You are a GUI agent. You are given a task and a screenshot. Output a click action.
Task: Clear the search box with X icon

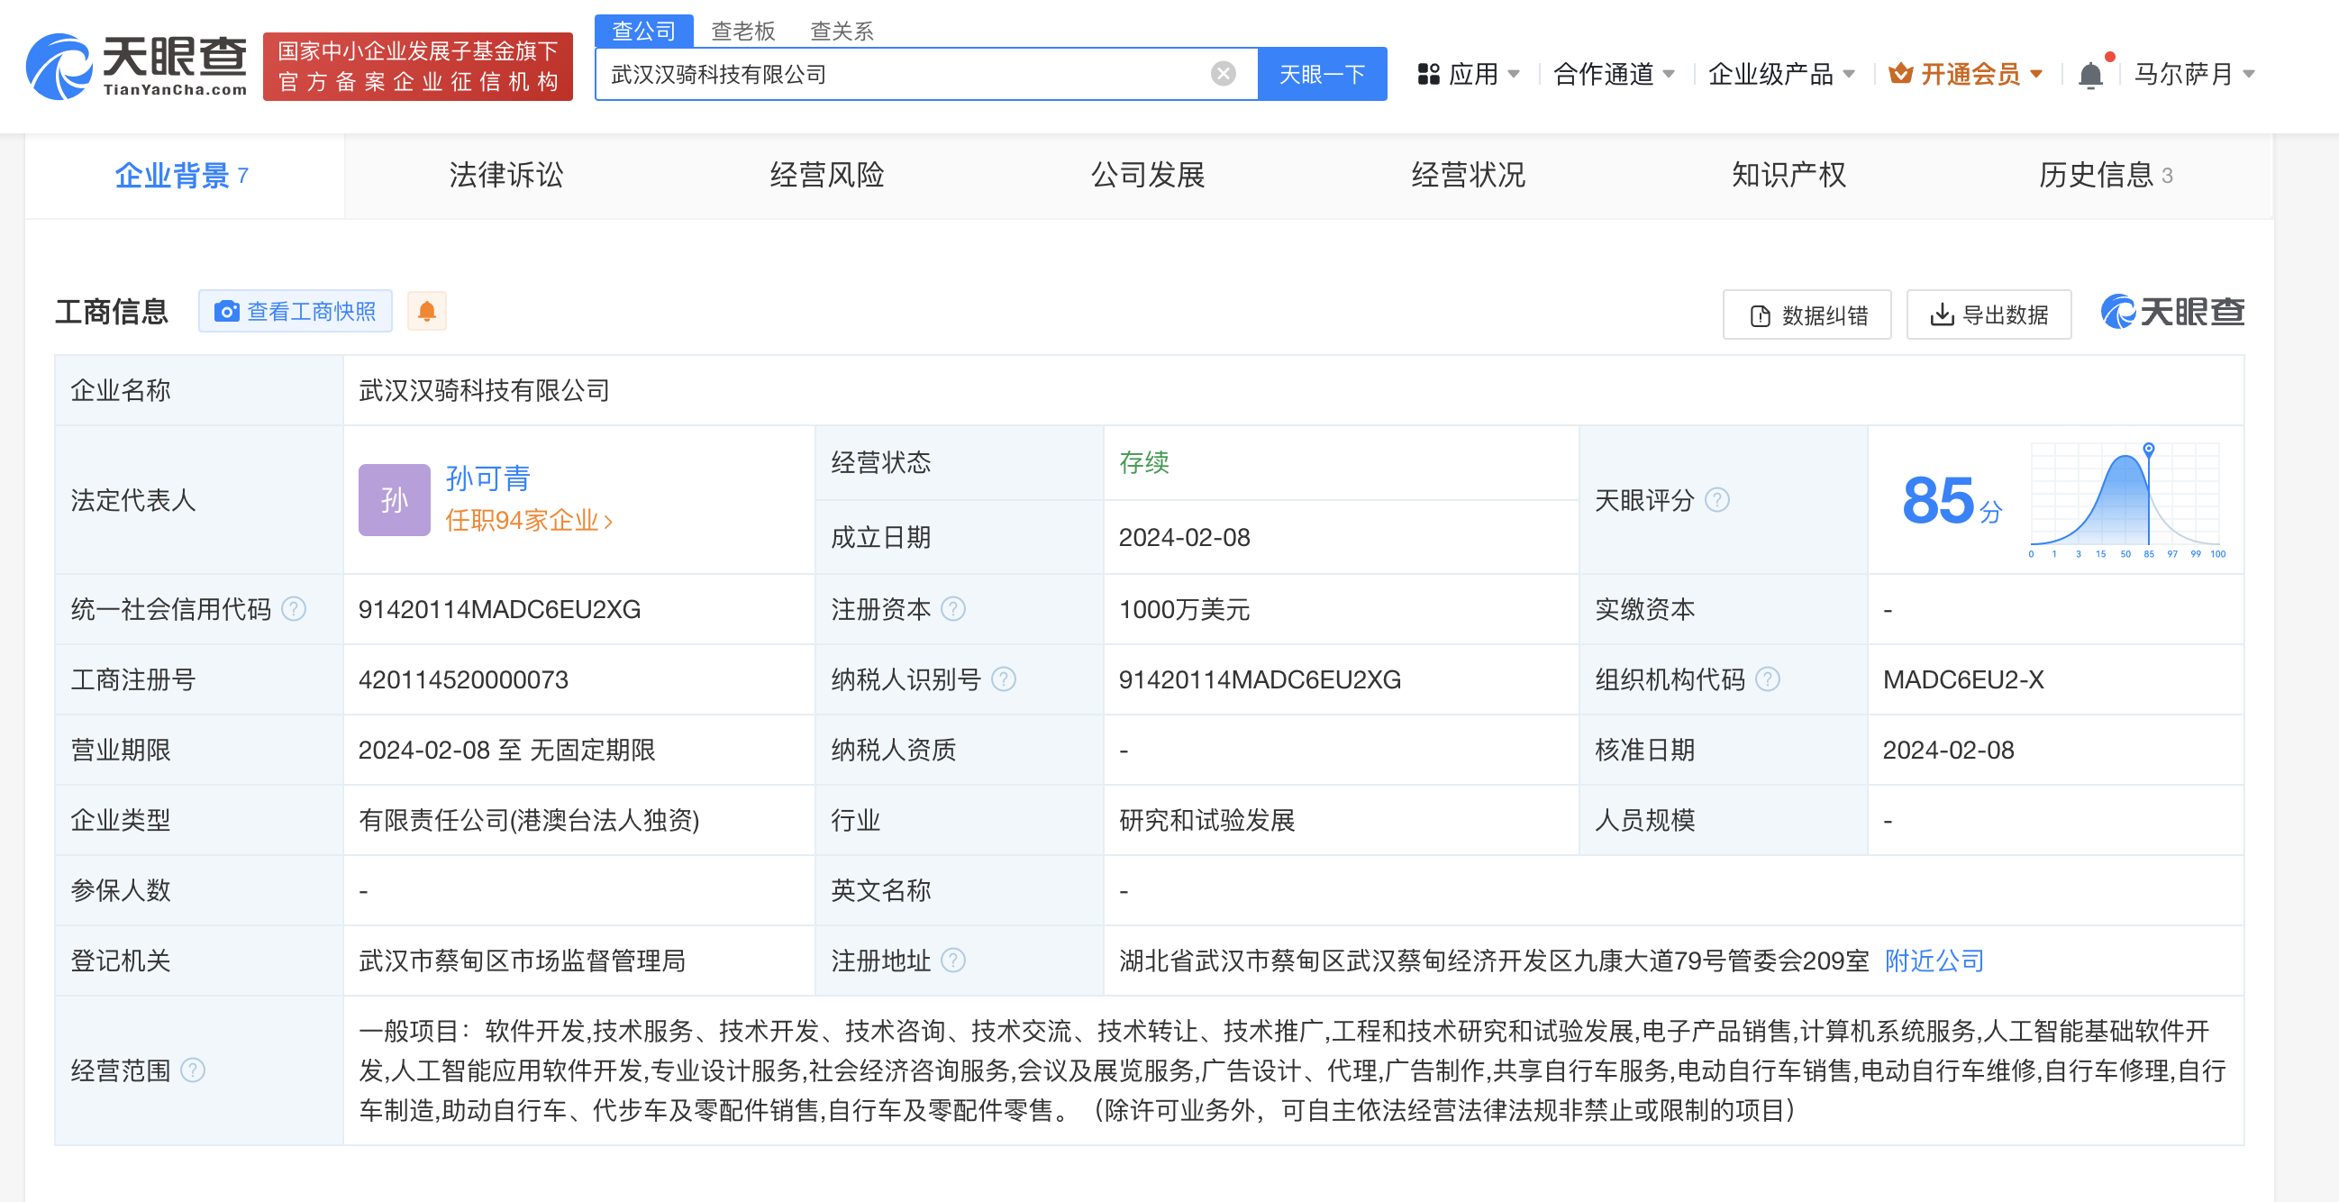click(x=1223, y=74)
